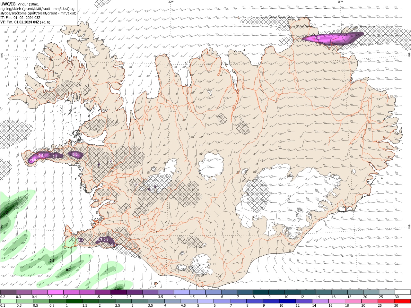Click the upper 0.7 value over the southwest sea
The image size is (411, 308).
coord(52,261)
